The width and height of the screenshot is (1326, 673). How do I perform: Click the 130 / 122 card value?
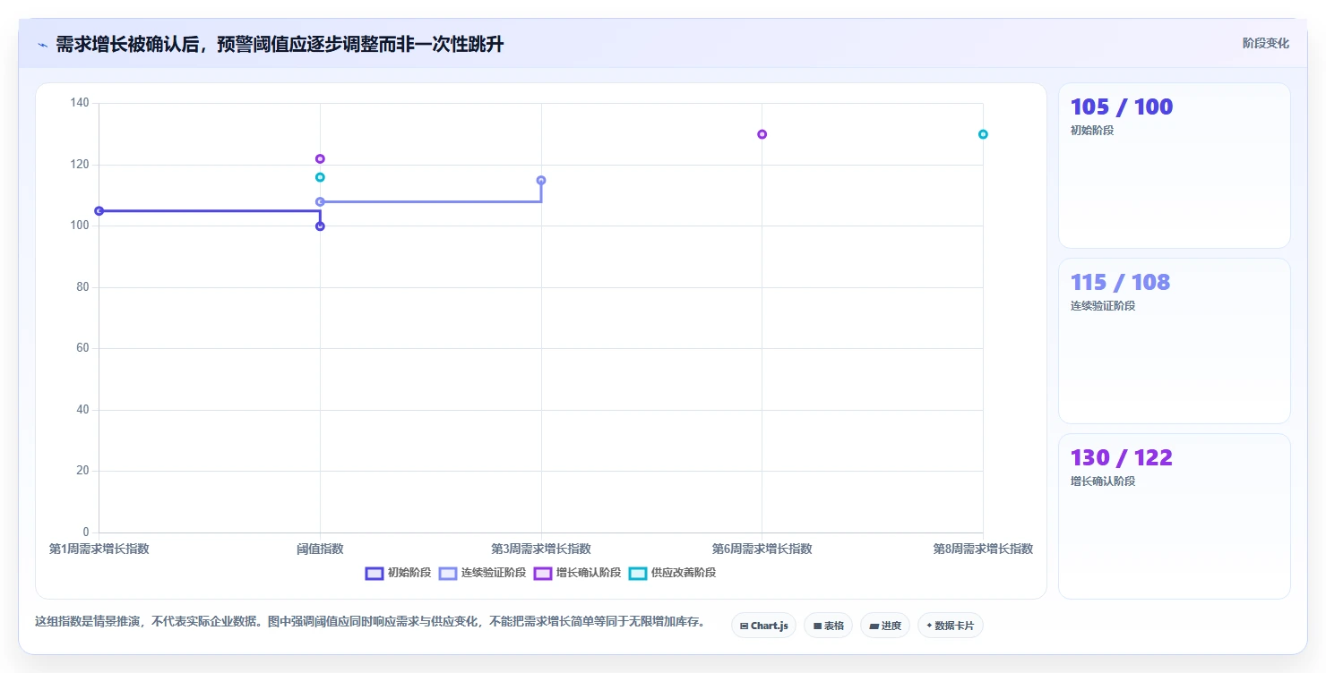(x=1121, y=458)
